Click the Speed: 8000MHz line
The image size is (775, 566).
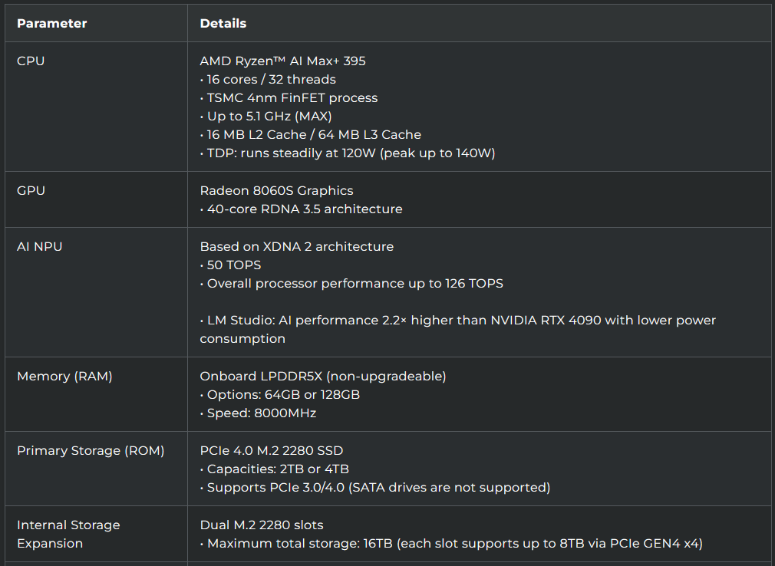pyautogui.click(x=258, y=413)
